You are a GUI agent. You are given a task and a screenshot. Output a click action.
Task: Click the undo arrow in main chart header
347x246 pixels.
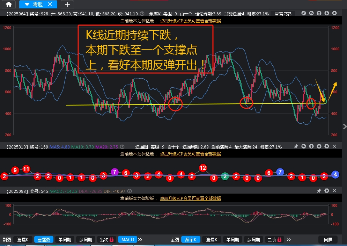click(311, 13)
